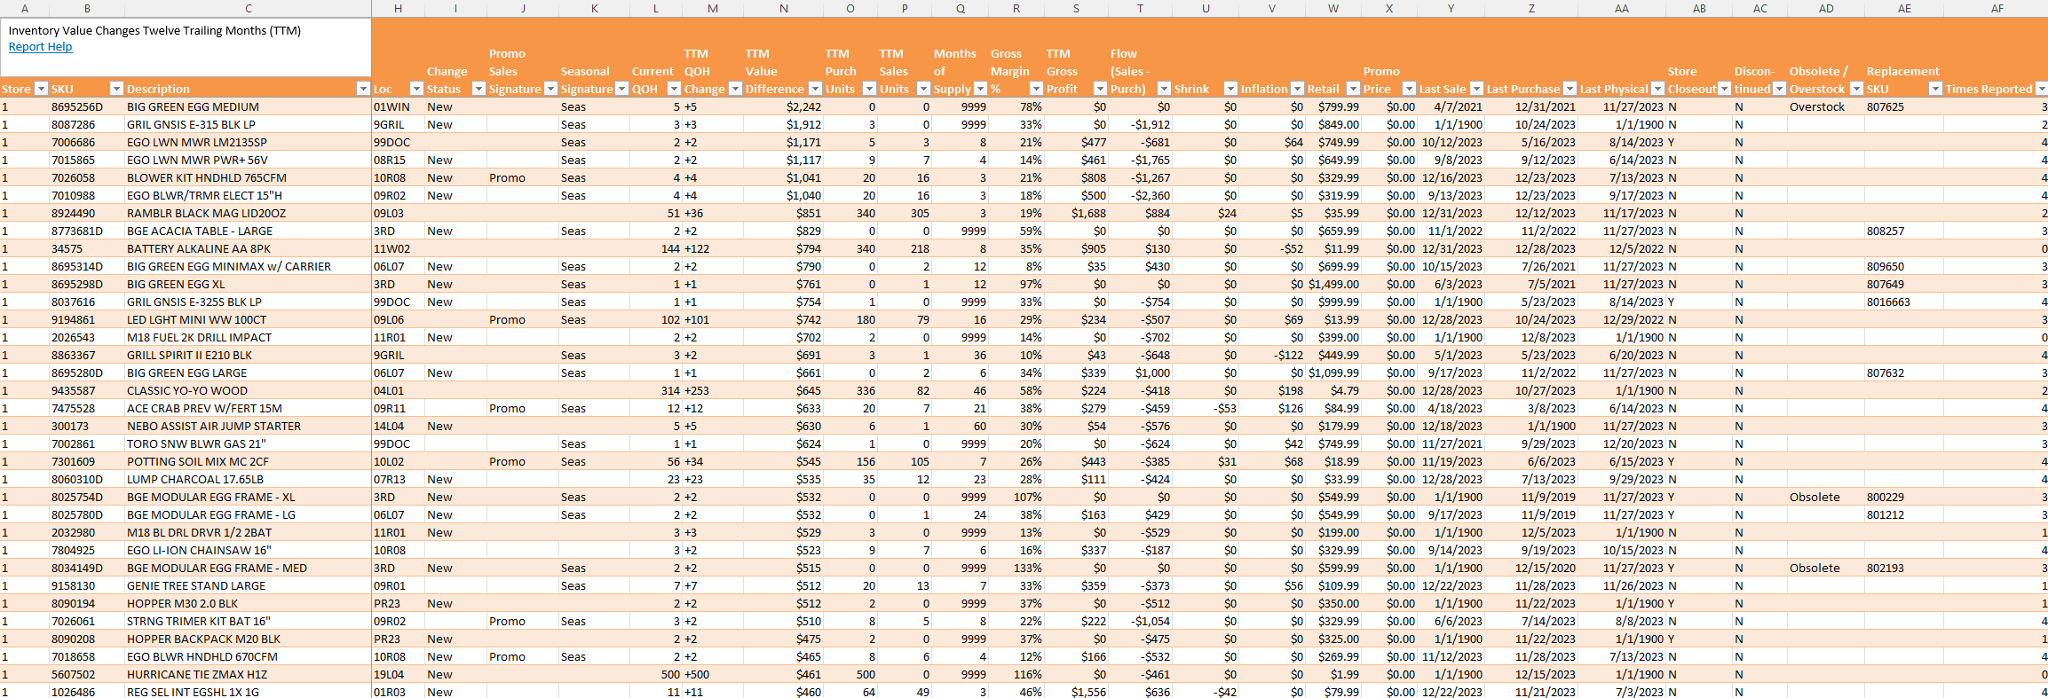
Task: Select the 'Overstock' cell for SKU 8695256D
Action: coord(1825,106)
